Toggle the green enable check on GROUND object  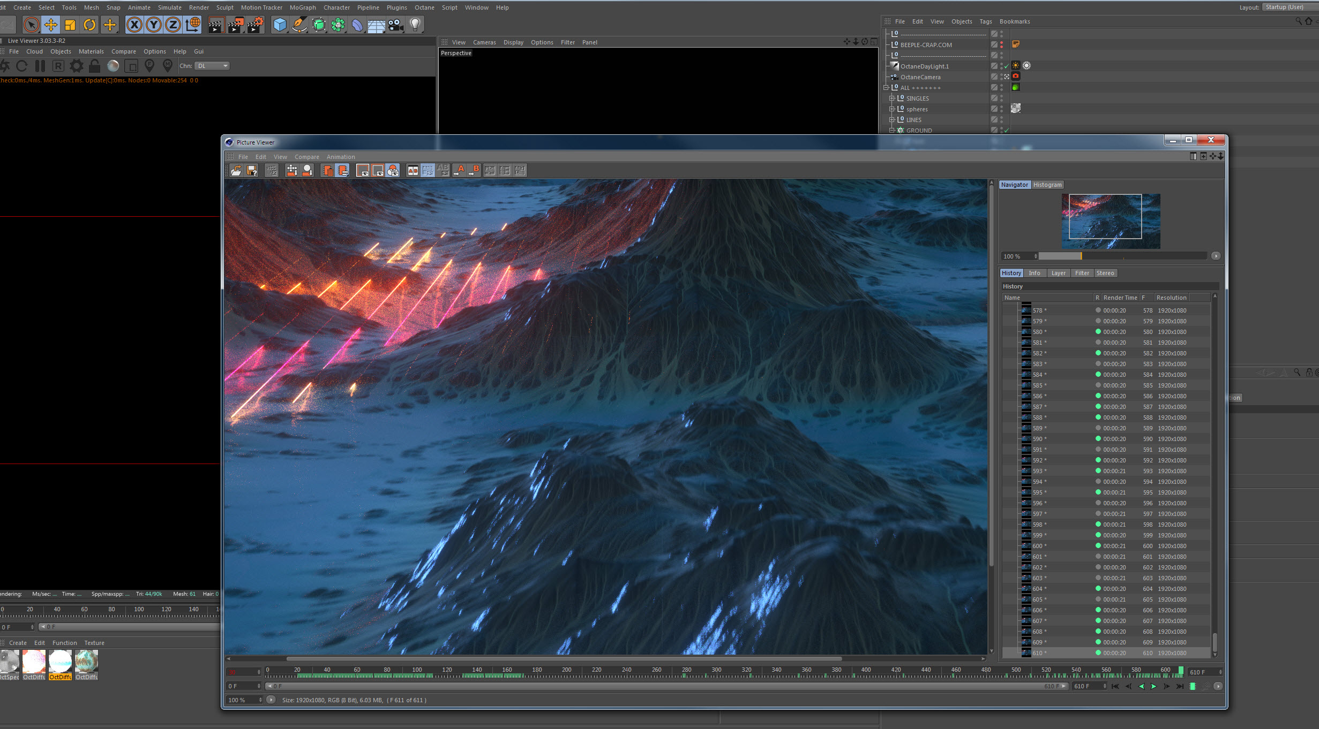1006,131
